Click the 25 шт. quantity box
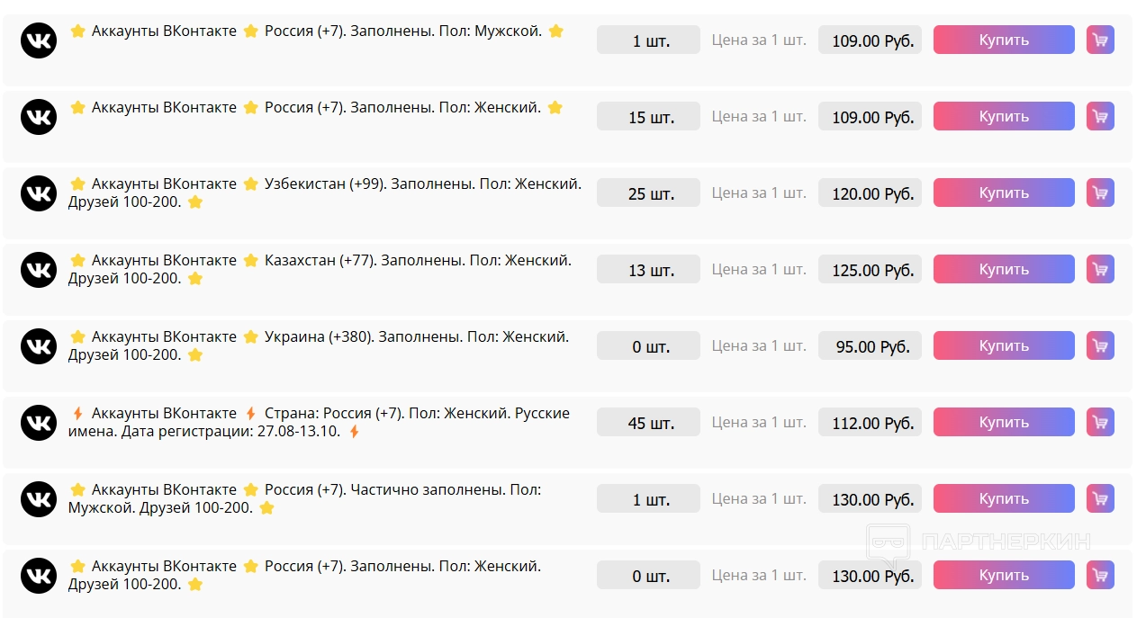This screenshot has height=618, width=1137. 648,193
